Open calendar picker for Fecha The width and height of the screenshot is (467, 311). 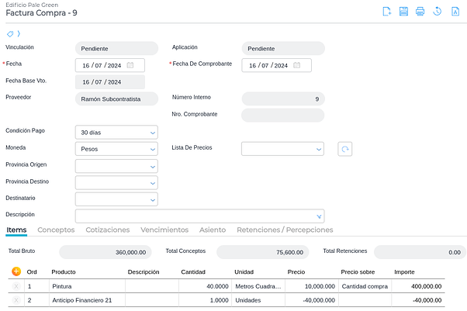tap(130, 65)
